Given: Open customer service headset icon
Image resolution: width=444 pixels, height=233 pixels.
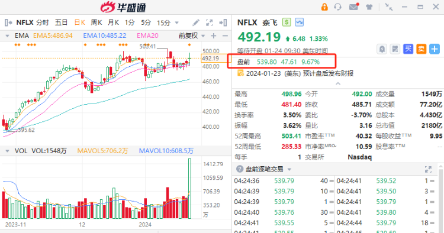Looking at the screenshot, I should coord(338,7).
